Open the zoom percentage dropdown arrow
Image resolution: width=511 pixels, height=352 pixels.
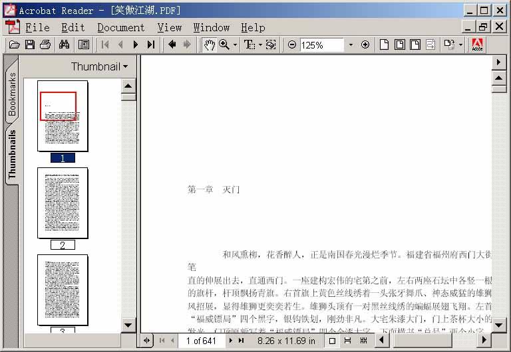click(351, 45)
